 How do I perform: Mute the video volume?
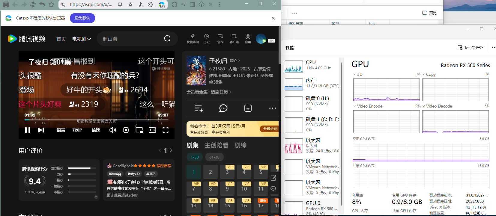click(113, 130)
